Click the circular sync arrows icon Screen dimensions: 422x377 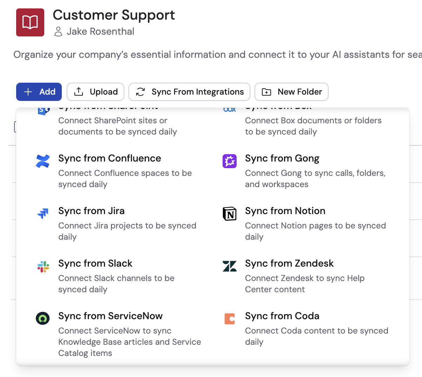(140, 91)
